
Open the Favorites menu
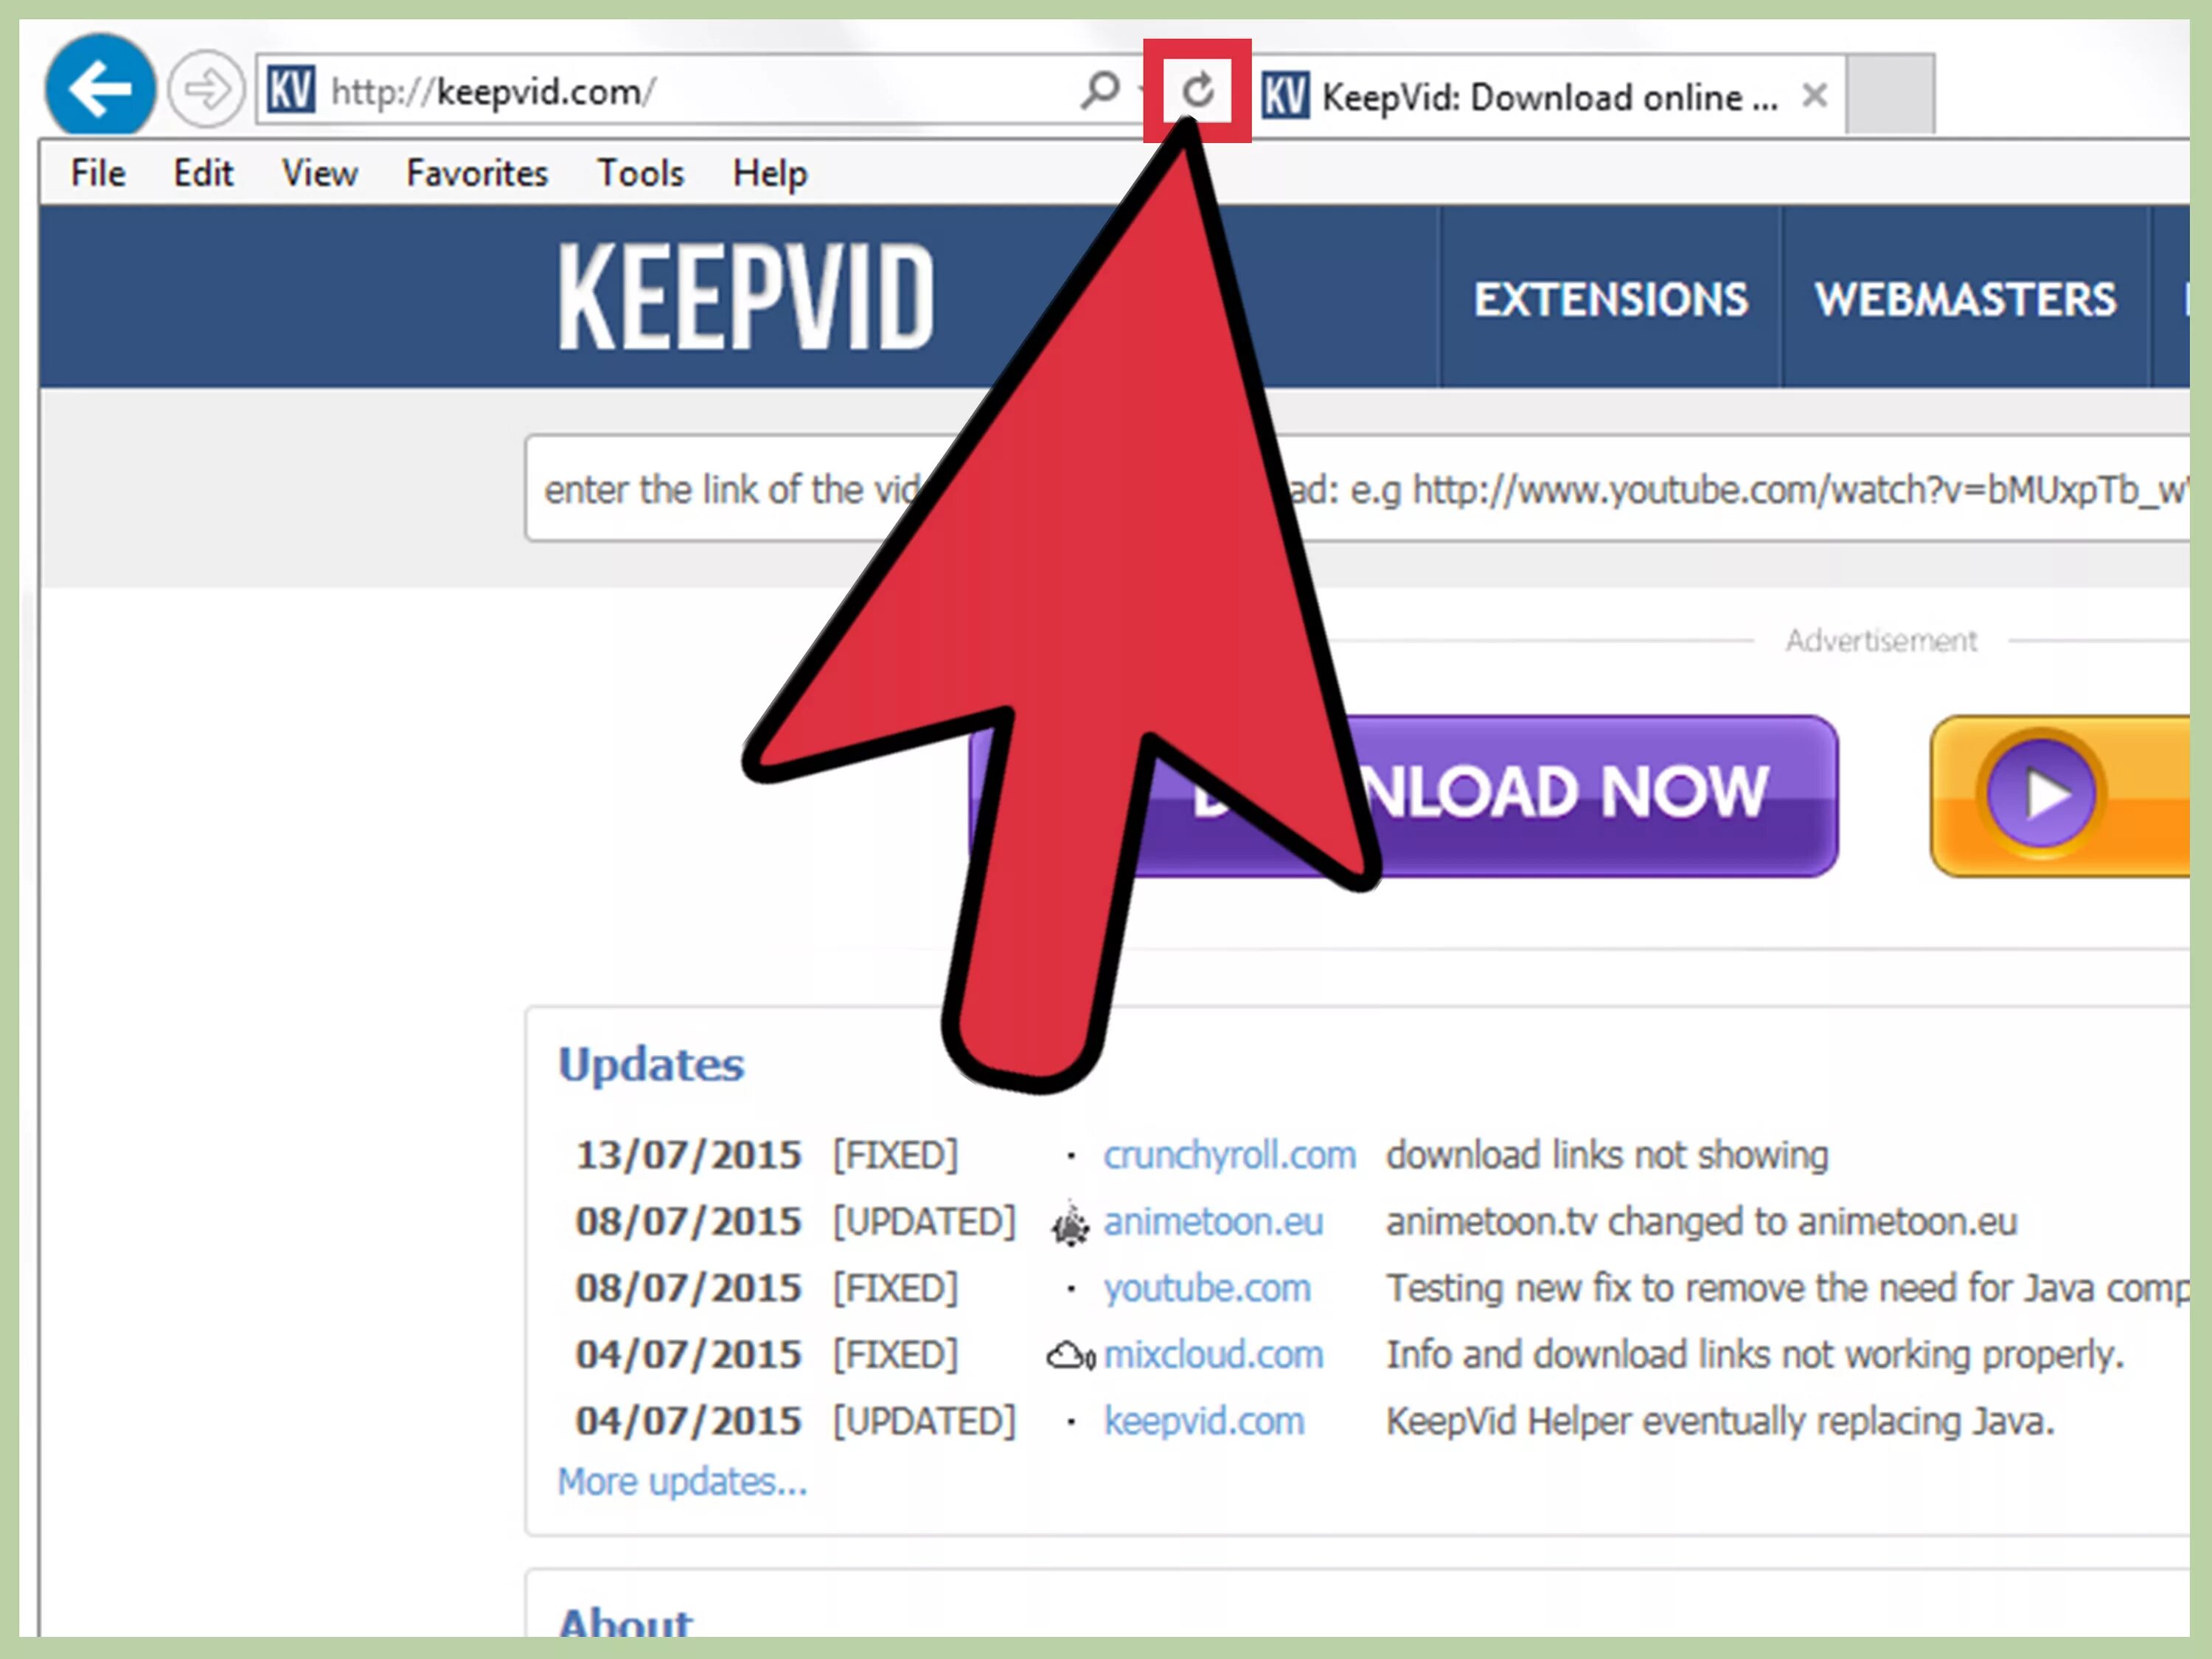click(477, 174)
